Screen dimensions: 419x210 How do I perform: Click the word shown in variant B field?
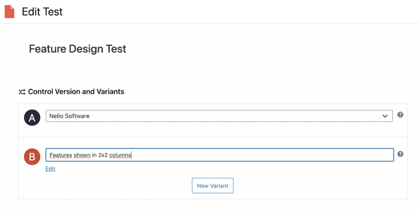point(82,155)
